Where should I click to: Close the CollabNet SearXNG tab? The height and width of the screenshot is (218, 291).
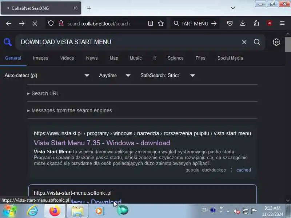(75, 8)
